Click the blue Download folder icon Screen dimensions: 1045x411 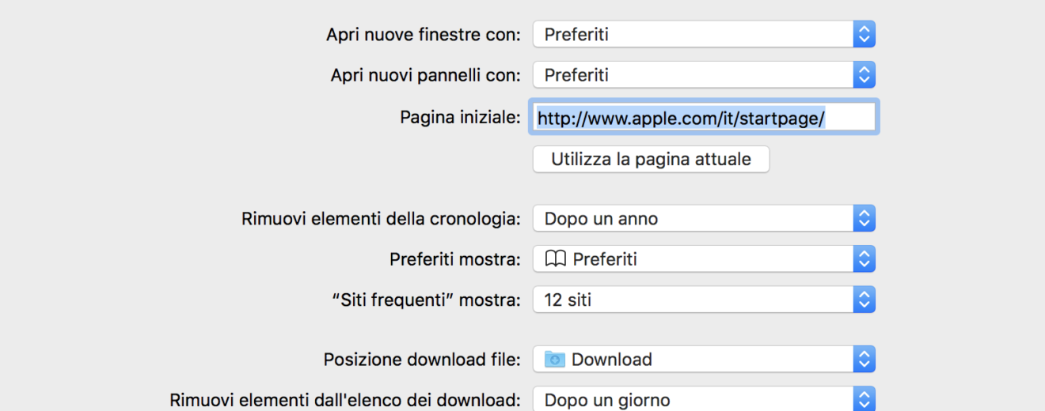[x=555, y=360]
